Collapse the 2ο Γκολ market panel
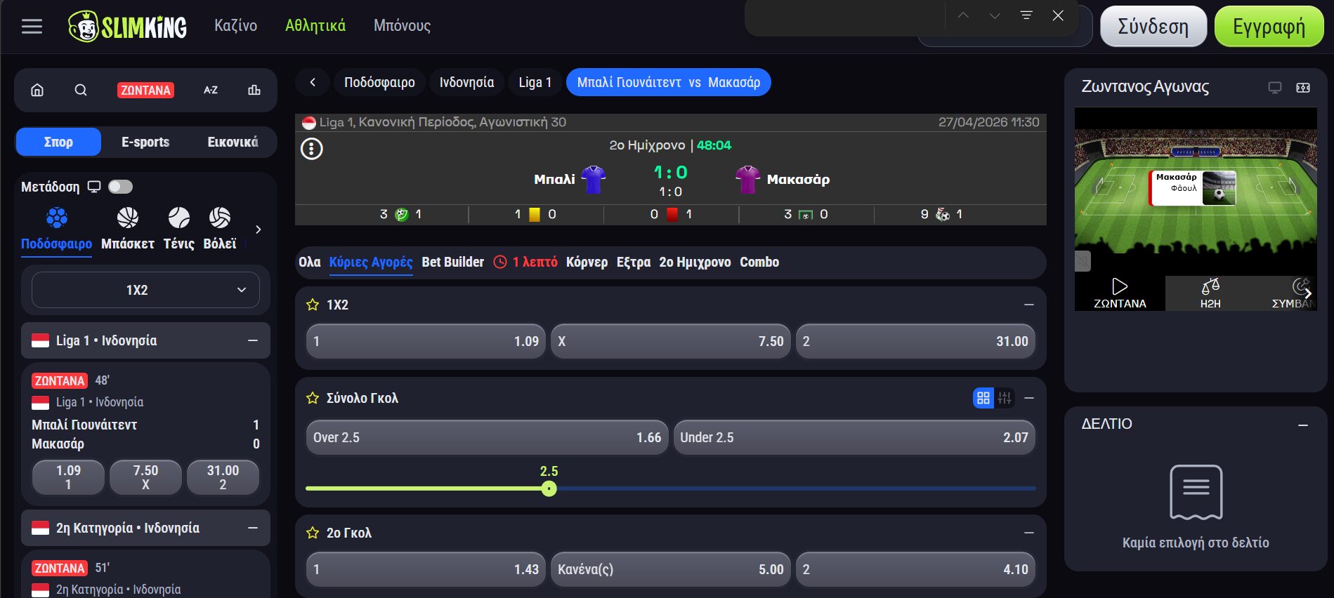The width and height of the screenshot is (1334, 598). pyautogui.click(x=1029, y=533)
